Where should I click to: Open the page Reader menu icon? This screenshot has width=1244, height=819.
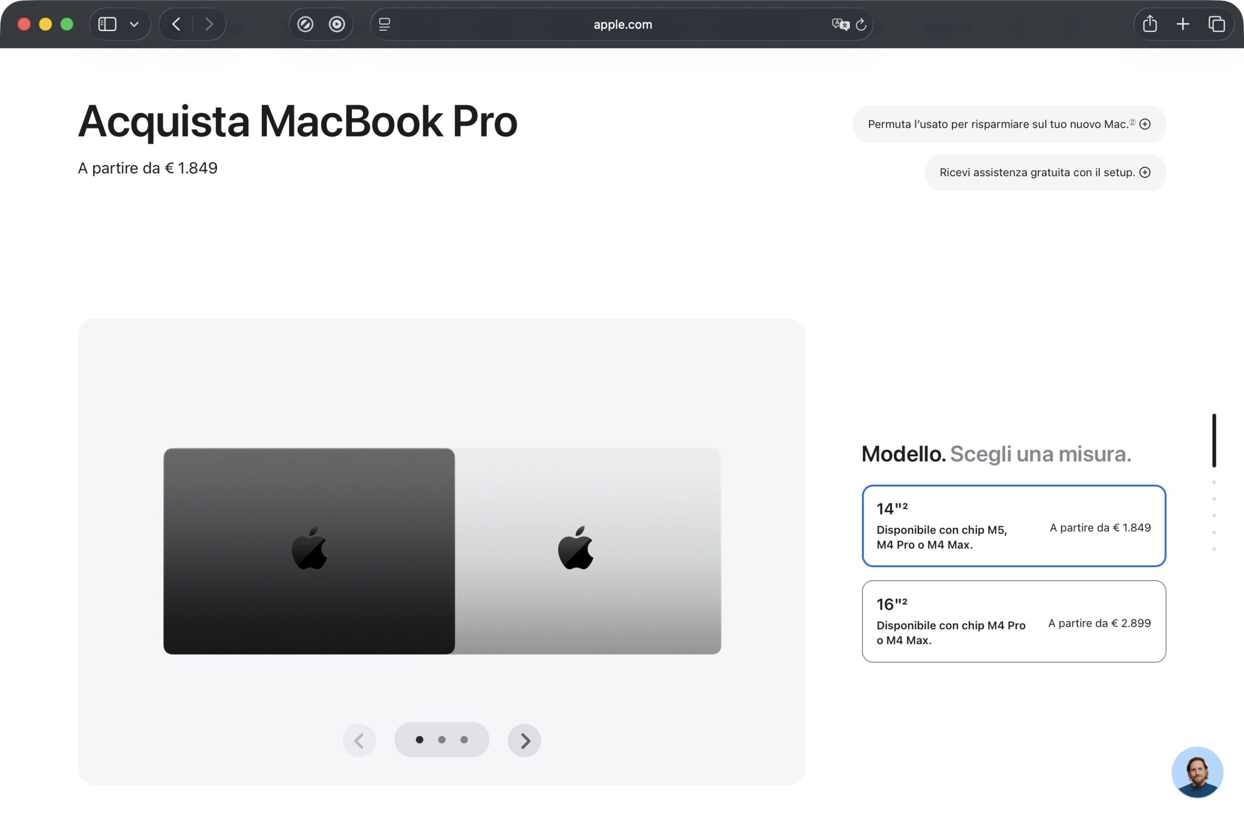tap(384, 24)
